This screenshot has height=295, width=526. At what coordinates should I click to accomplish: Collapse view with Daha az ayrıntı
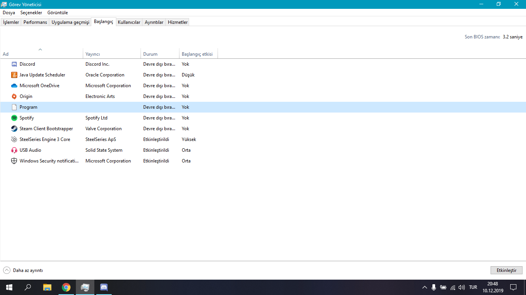[x=23, y=270]
